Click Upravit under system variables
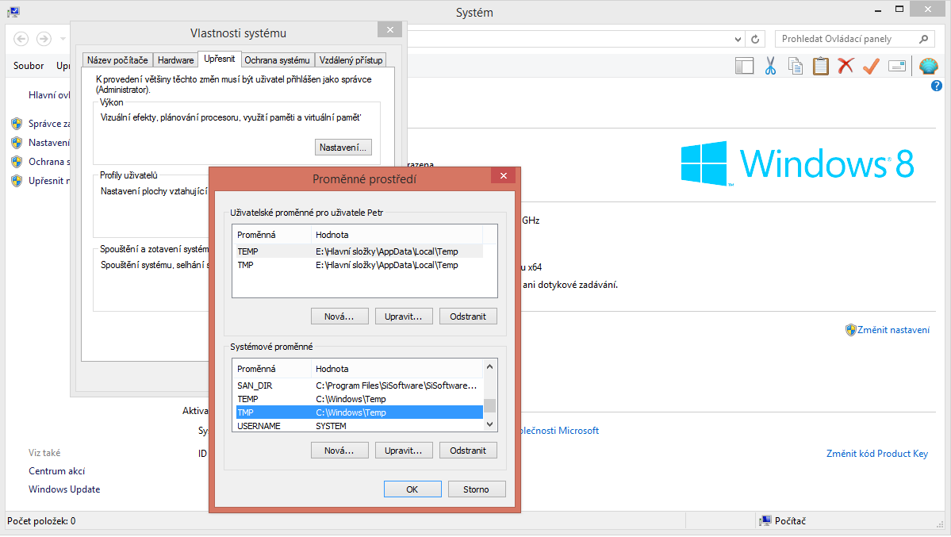Image resolution: width=951 pixels, height=537 pixels. 404,451
